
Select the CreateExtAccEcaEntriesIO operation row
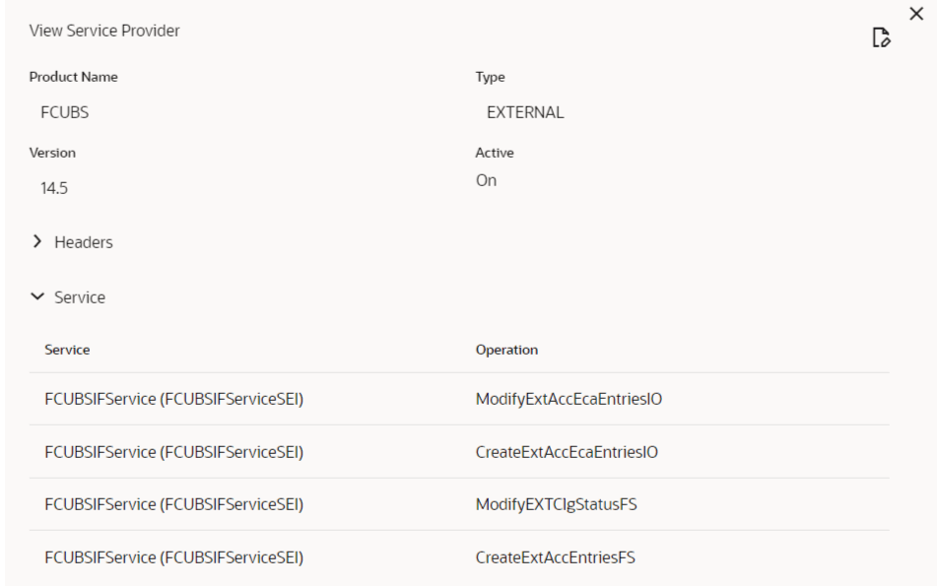[x=459, y=452]
